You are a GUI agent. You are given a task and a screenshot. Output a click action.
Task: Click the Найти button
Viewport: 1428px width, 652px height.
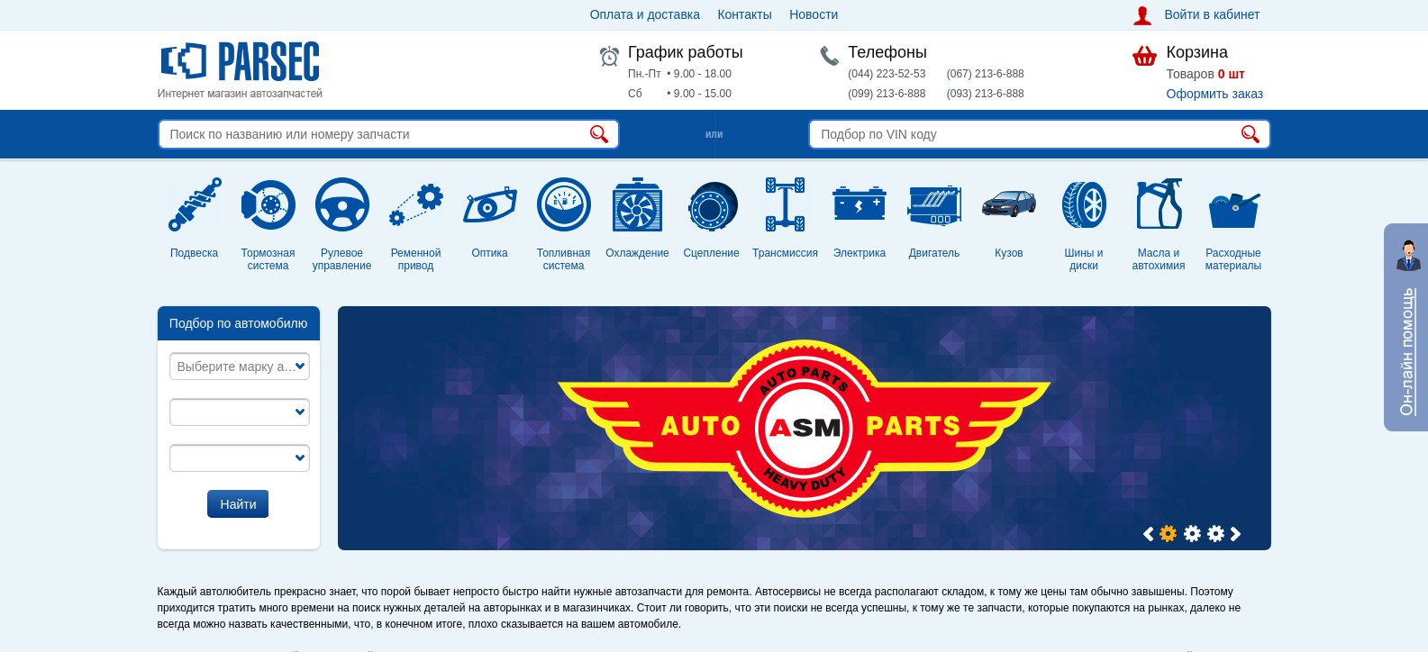pos(238,504)
